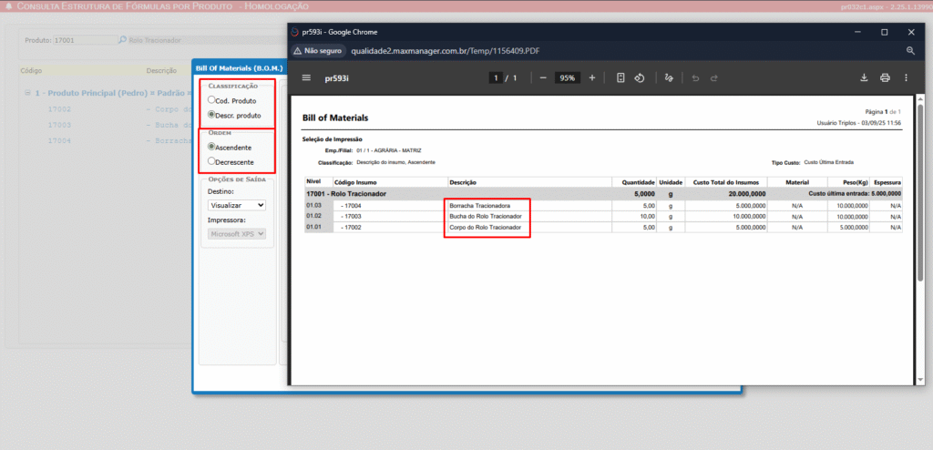Click 'Código' column header in background grid
The image size is (933, 450).
[31, 70]
